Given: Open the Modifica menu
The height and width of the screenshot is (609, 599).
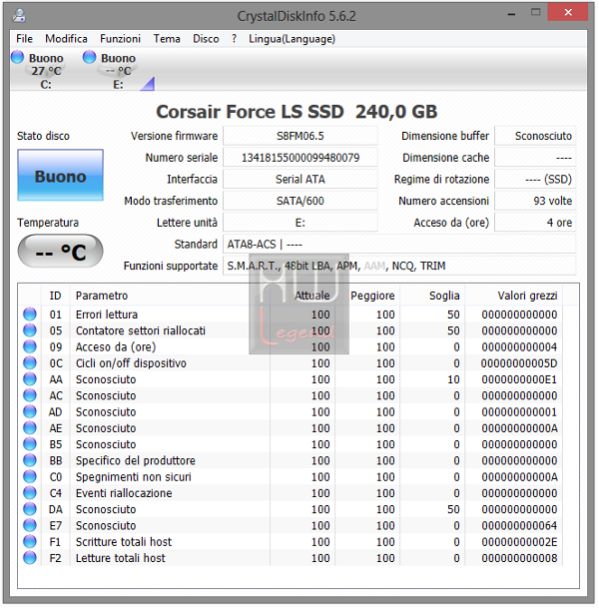Looking at the screenshot, I should 66,39.
